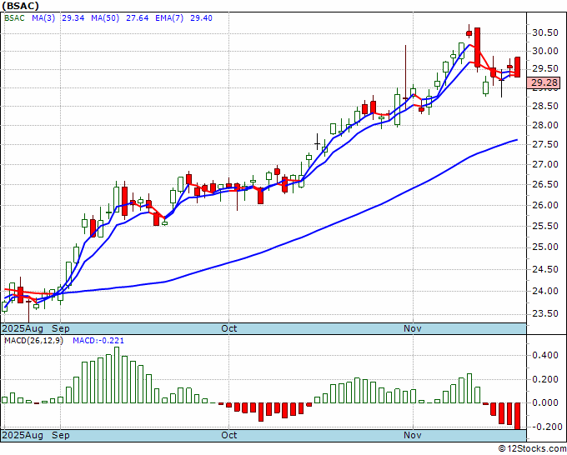Click the 30.50 price axis label
Image resolution: width=567 pixels, height=455 pixels.
click(545, 32)
